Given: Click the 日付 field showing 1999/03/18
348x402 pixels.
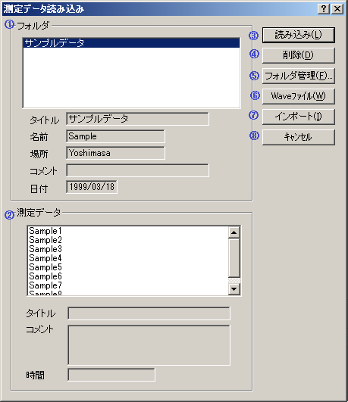Looking at the screenshot, I should pyautogui.click(x=92, y=187).
